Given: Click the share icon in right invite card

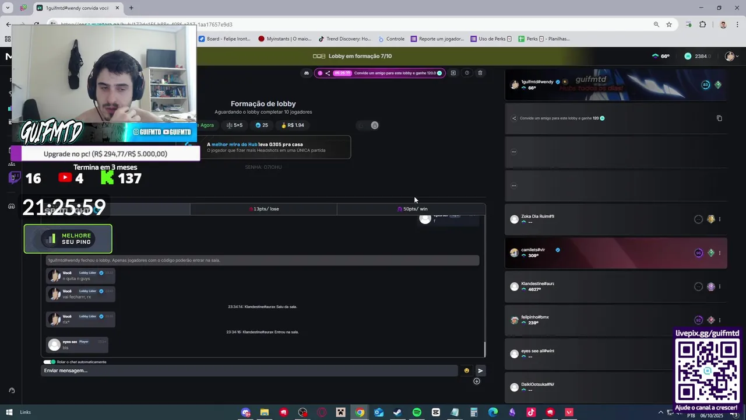Looking at the screenshot, I should coord(514,118).
